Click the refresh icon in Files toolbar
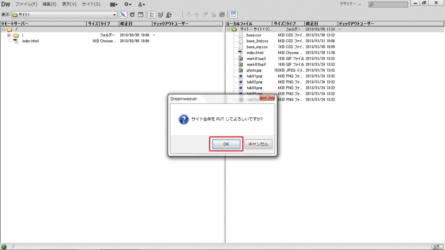The height and width of the screenshot is (250, 445). 132,15
